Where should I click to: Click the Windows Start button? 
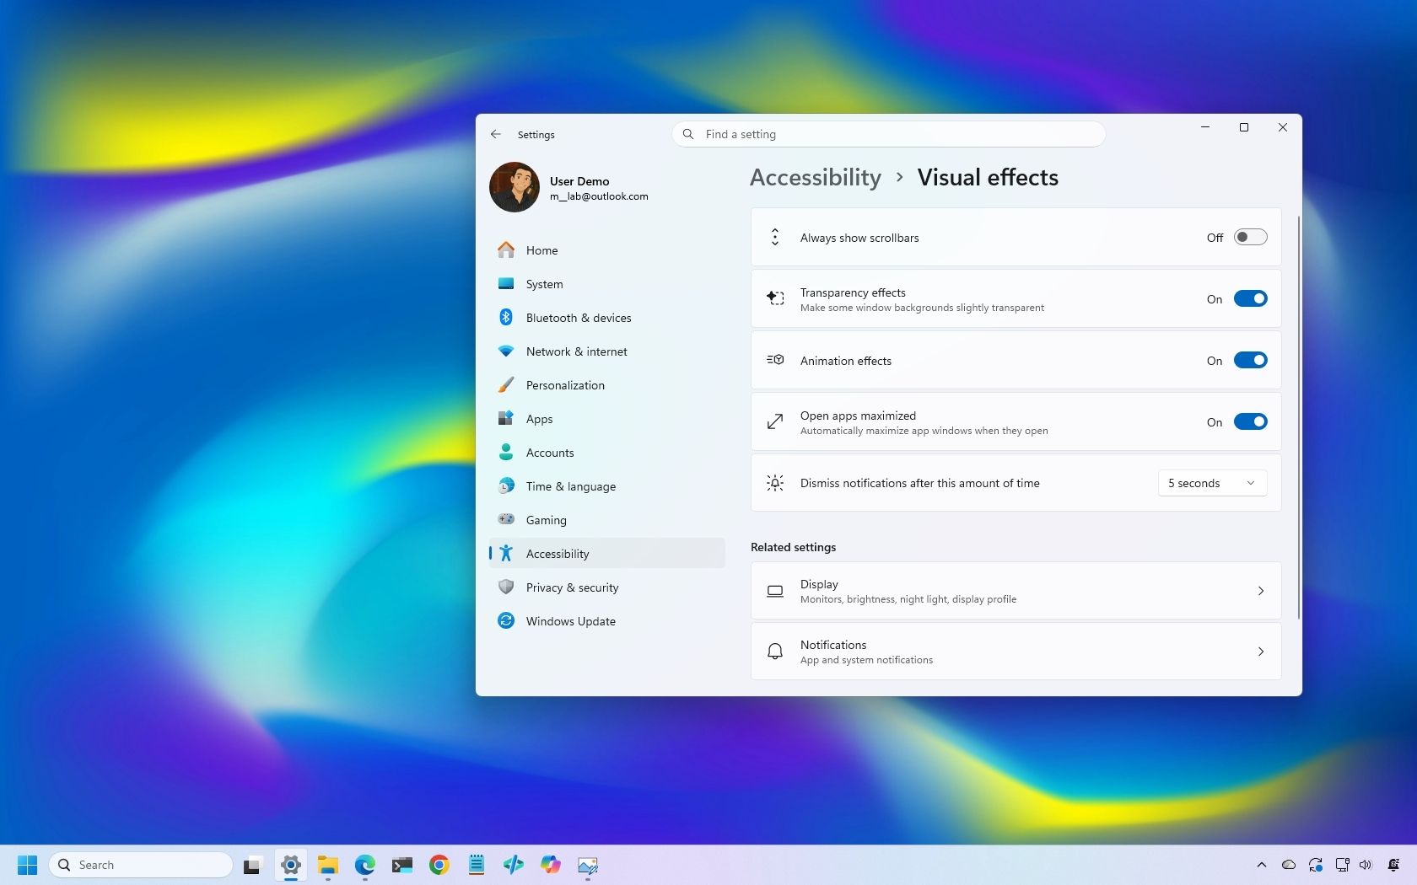click(27, 865)
